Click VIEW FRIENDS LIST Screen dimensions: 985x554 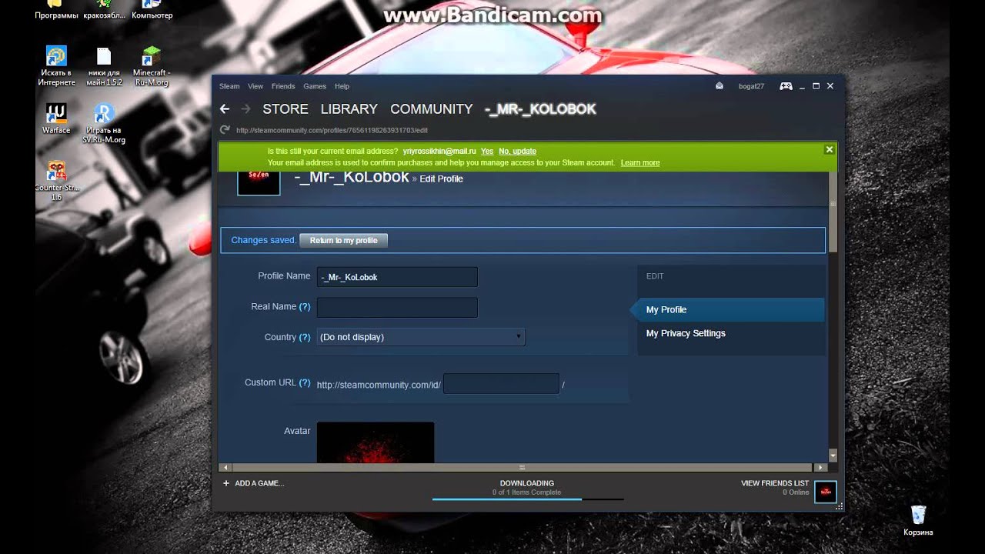tap(775, 483)
